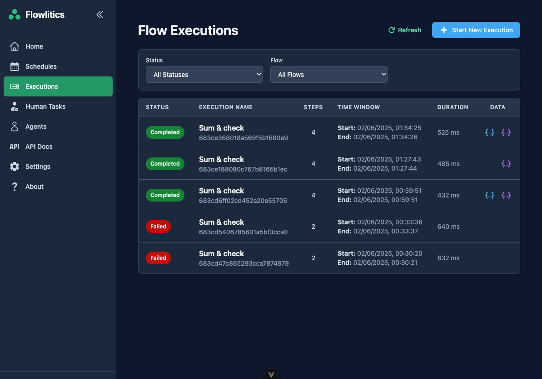
Task: Click the Human Tasks person icon
Action: pos(15,106)
